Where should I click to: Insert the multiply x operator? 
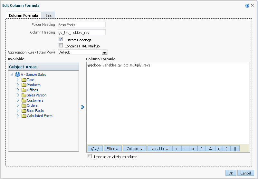click(193, 149)
